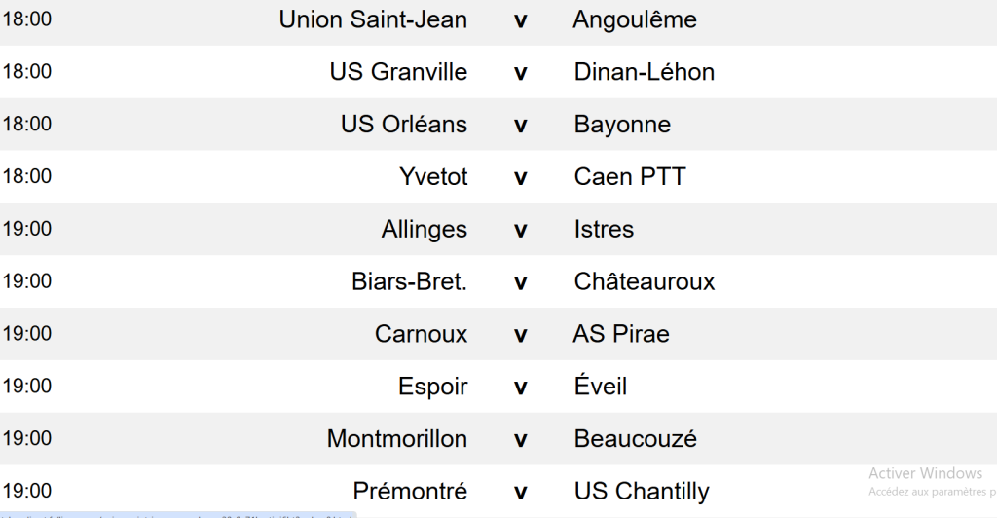Select US Granville in the fixtures
This screenshot has height=518, width=997.
click(398, 72)
